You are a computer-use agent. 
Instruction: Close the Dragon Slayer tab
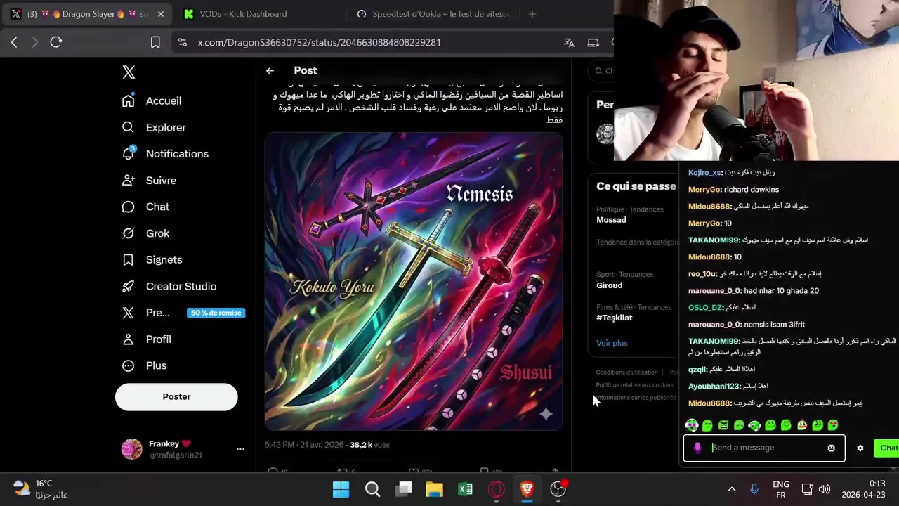pyautogui.click(x=160, y=14)
